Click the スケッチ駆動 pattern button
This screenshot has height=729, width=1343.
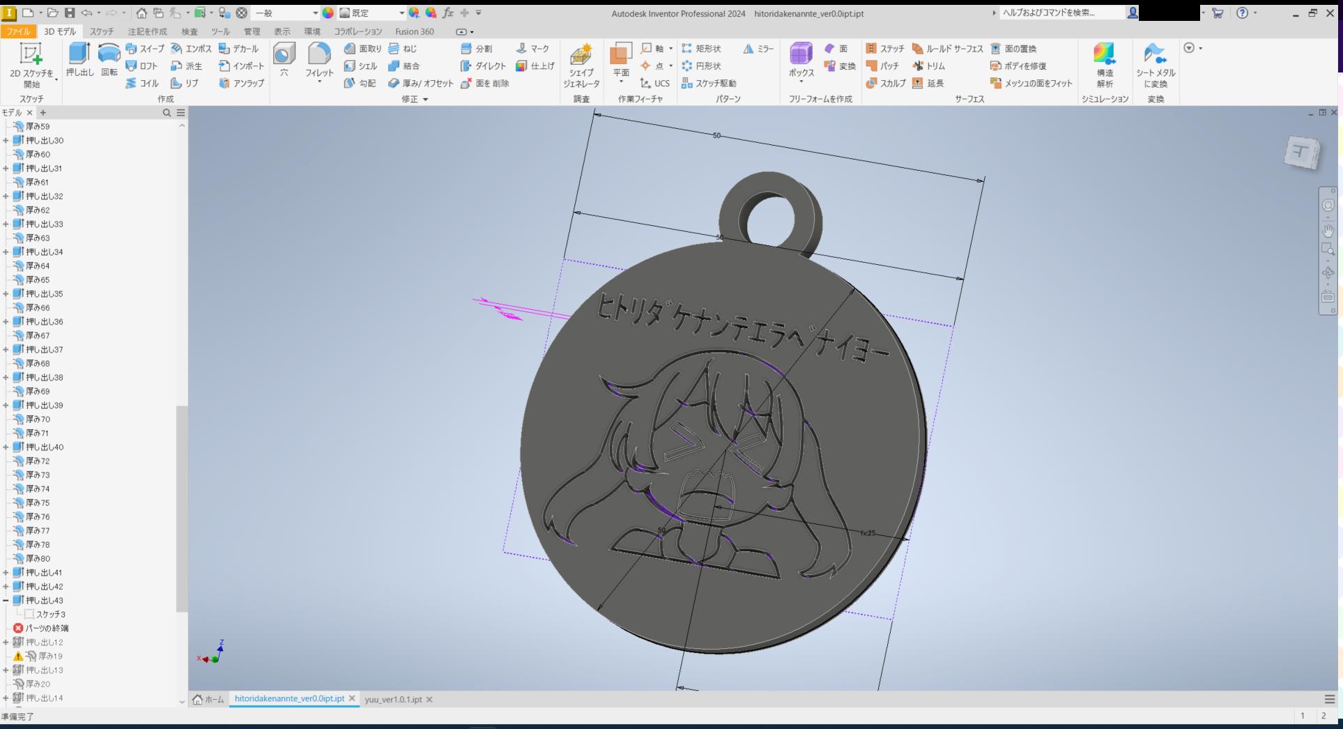[x=709, y=83]
